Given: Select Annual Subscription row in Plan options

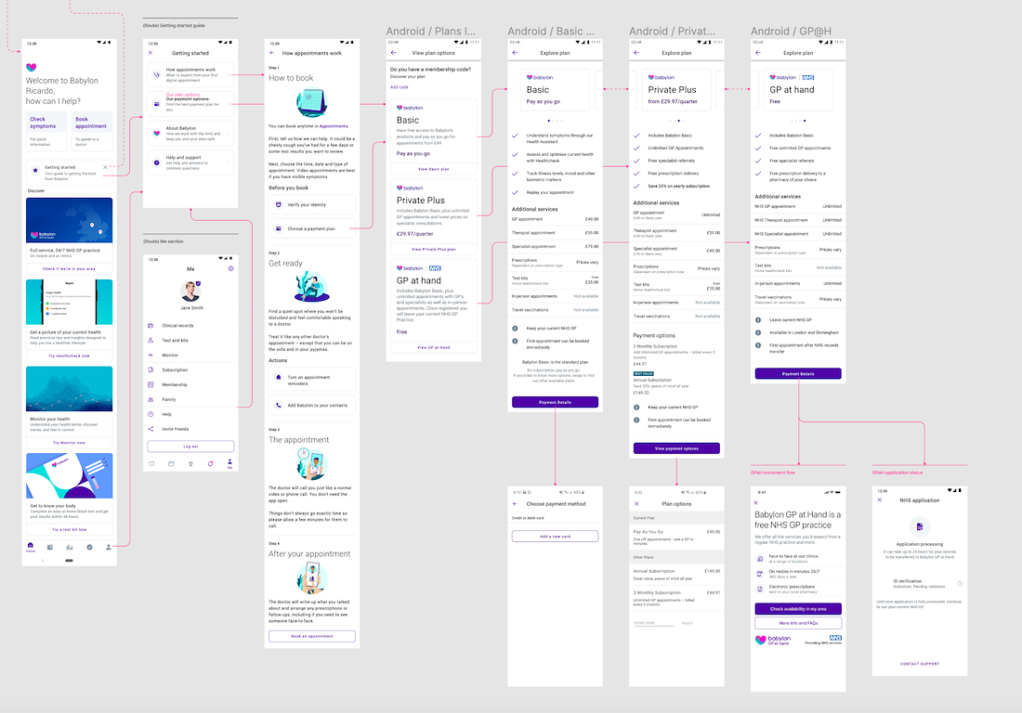Looking at the screenshot, I should 676,574.
